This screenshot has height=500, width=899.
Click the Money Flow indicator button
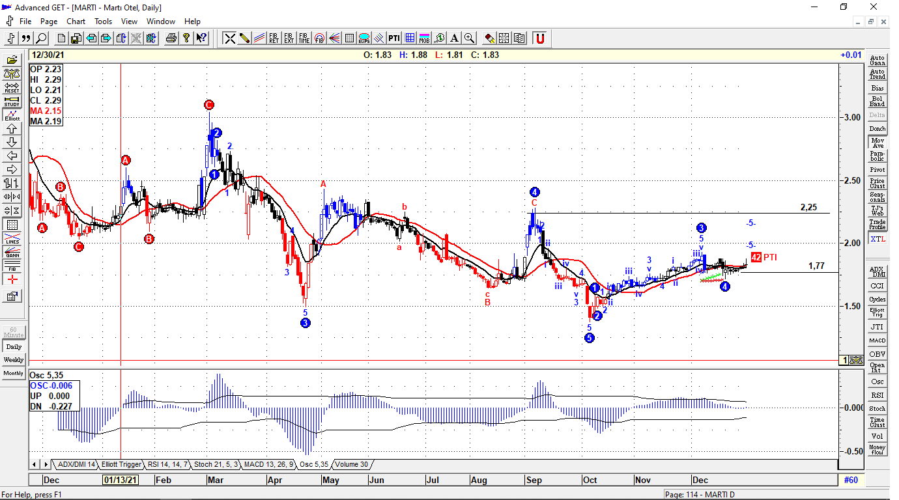(878, 449)
